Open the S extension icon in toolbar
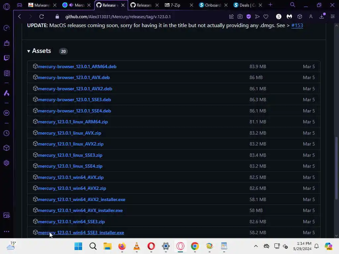The width and height of the screenshot is (339, 254). (x=279, y=17)
